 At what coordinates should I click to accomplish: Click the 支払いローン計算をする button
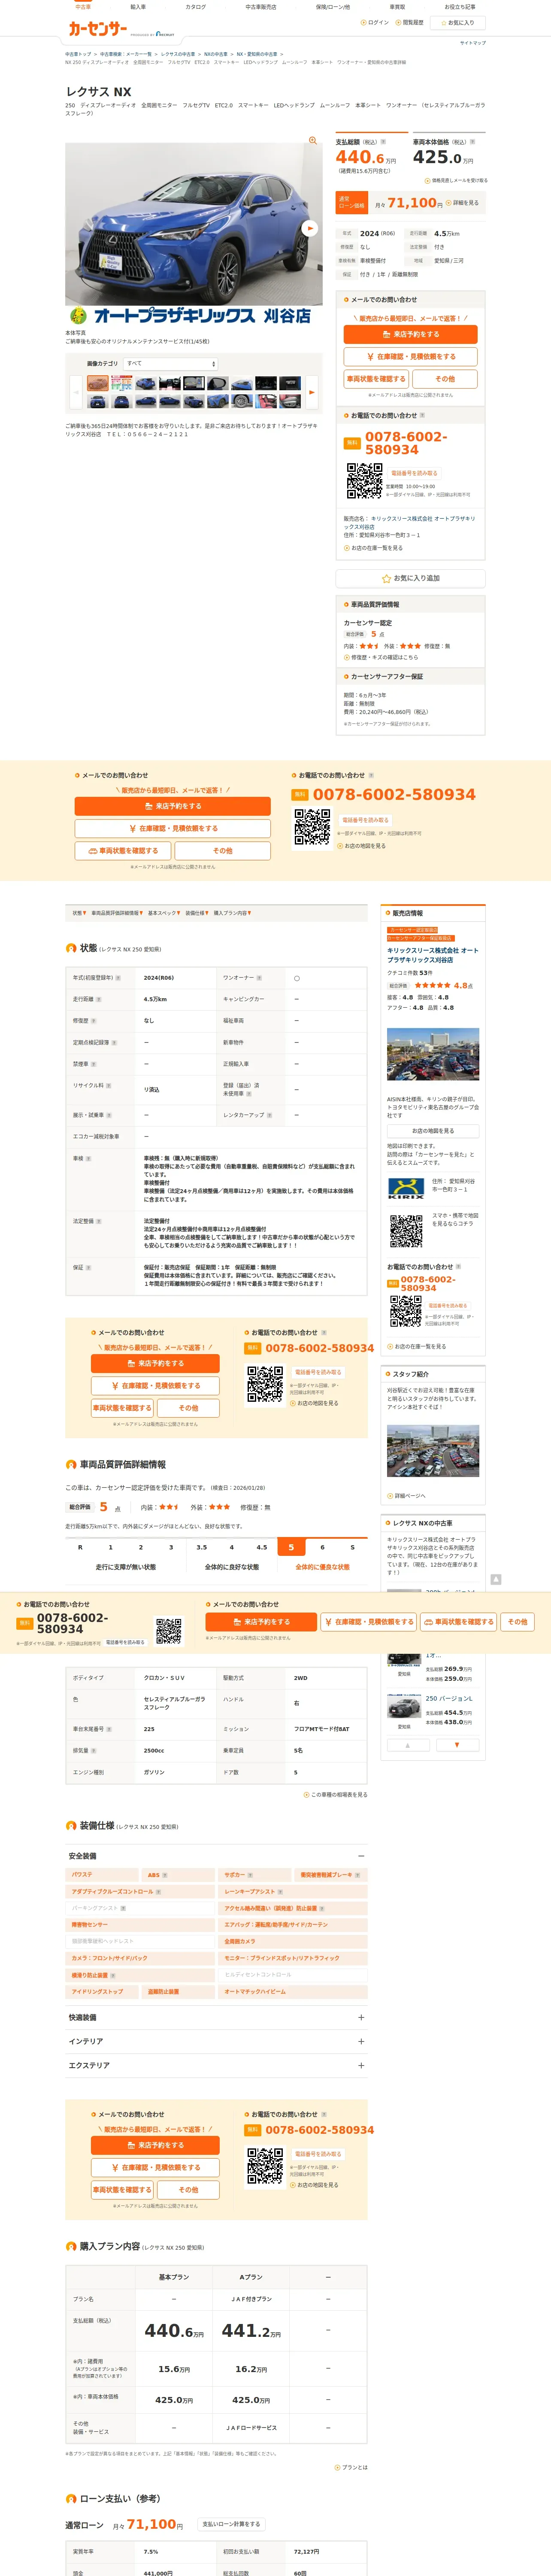[x=231, y=2524]
